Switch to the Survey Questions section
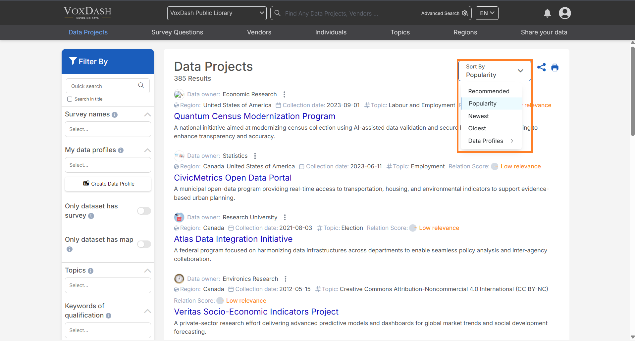Screen dimensions: 635x341 pos(177,32)
